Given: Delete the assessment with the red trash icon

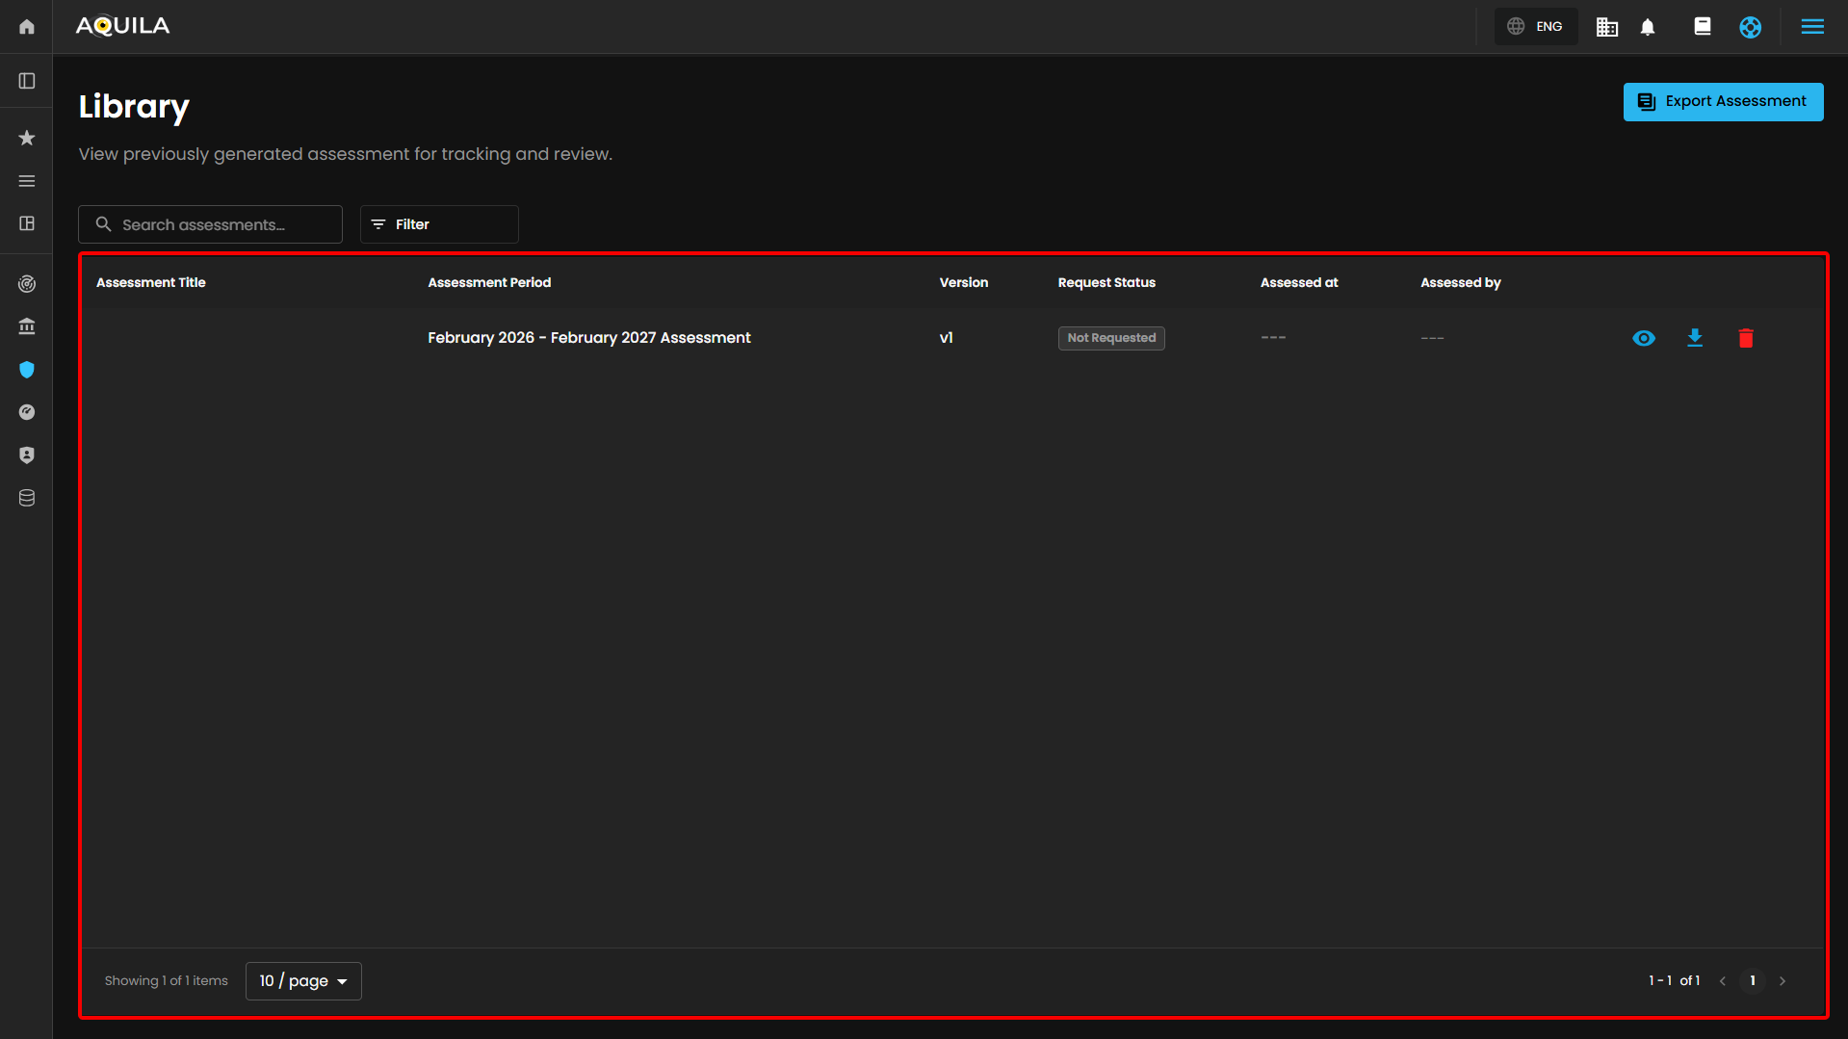Looking at the screenshot, I should coord(1745,338).
